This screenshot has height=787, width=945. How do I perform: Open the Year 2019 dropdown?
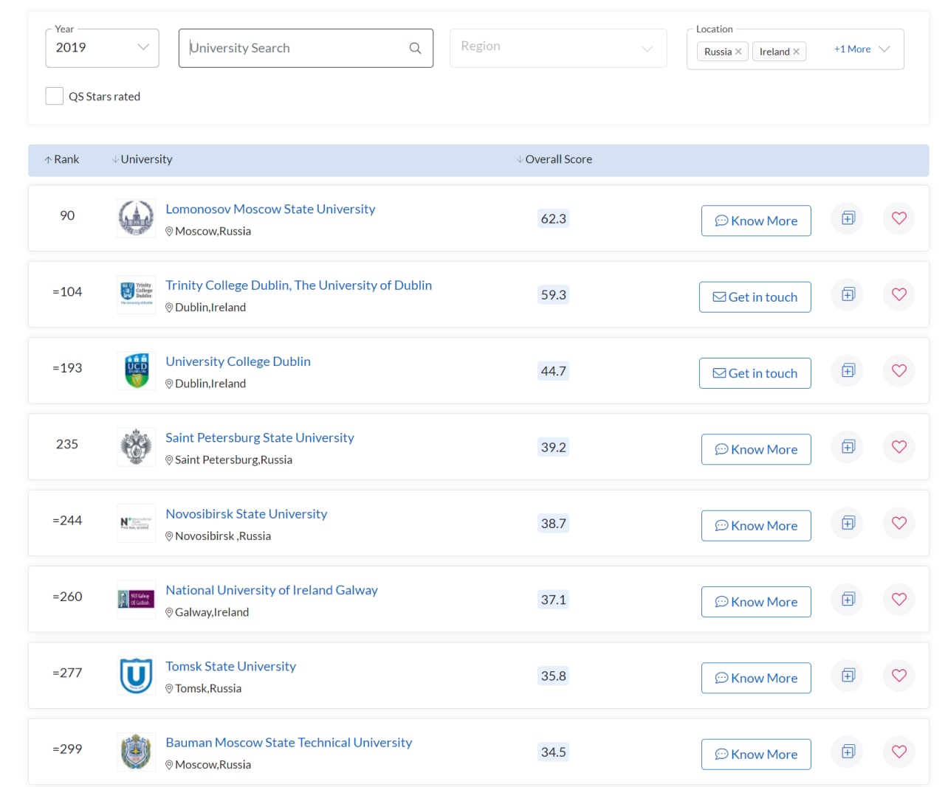tap(102, 48)
